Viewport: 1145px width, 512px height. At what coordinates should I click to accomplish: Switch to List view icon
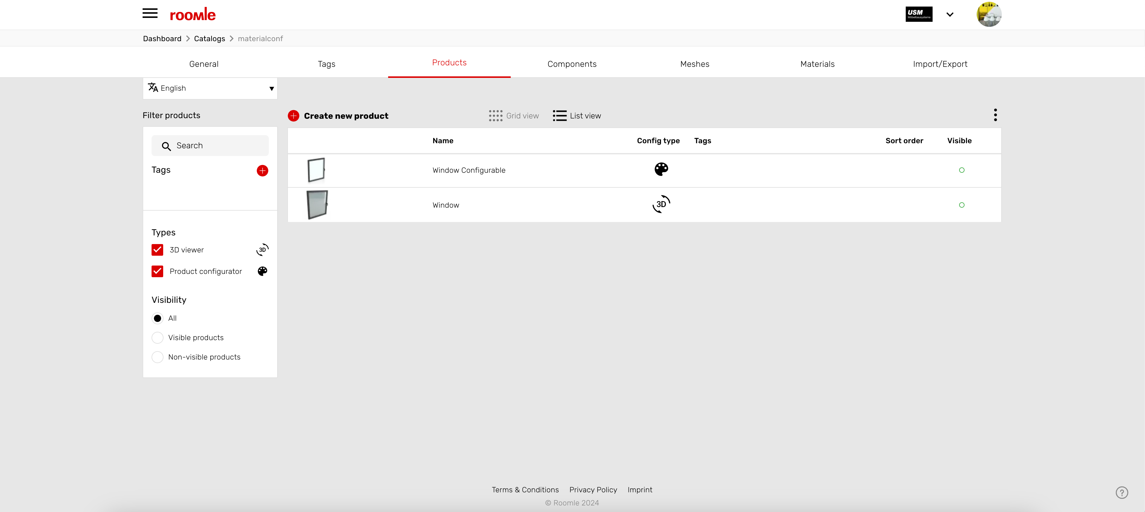coord(560,115)
